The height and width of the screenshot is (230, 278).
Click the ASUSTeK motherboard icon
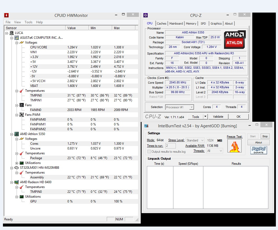tap(17, 37)
